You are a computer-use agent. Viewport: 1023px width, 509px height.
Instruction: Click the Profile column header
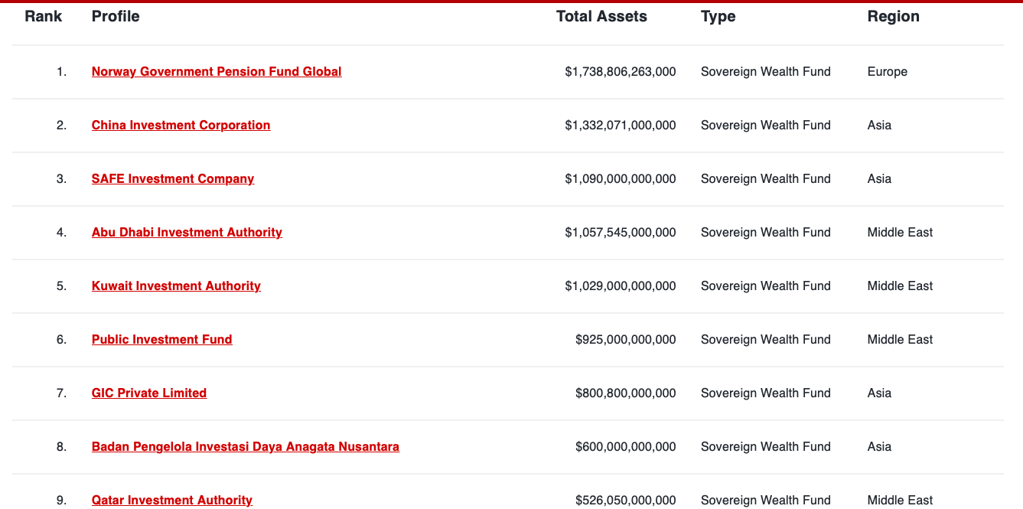(116, 16)
